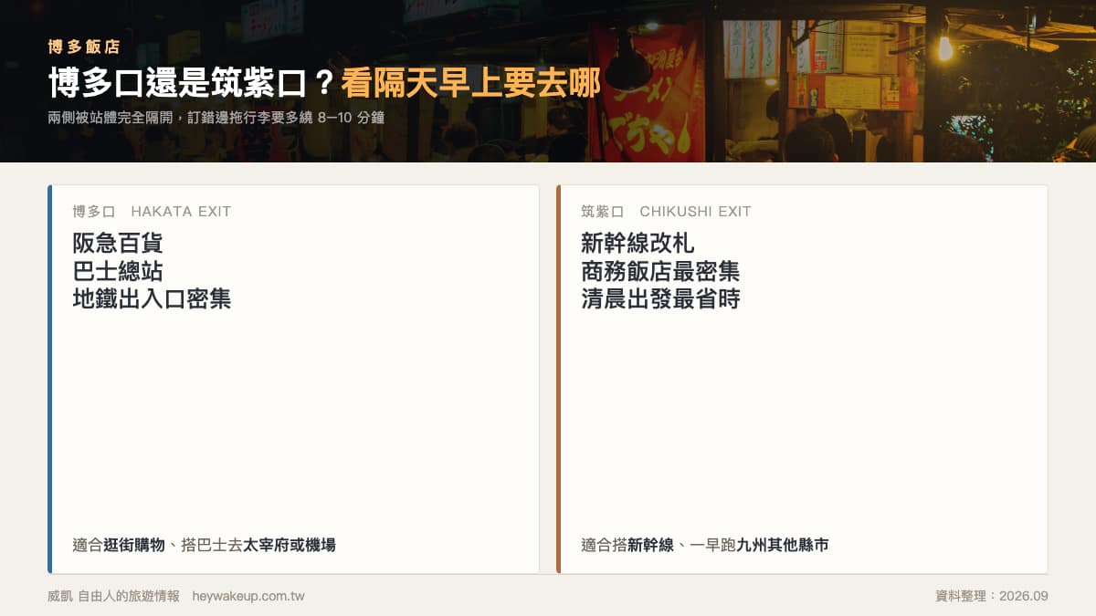1096x616 pixels.
Task: Click the 巴士總站 line
Action: point(118,271)
